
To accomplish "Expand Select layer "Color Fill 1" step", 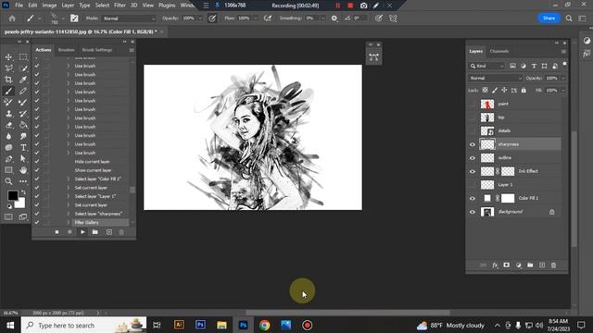I will [x=69, y=179].
